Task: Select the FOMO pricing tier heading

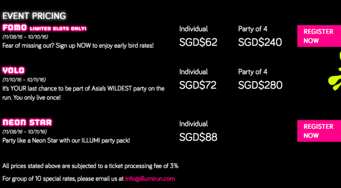Action: (15, 28)
